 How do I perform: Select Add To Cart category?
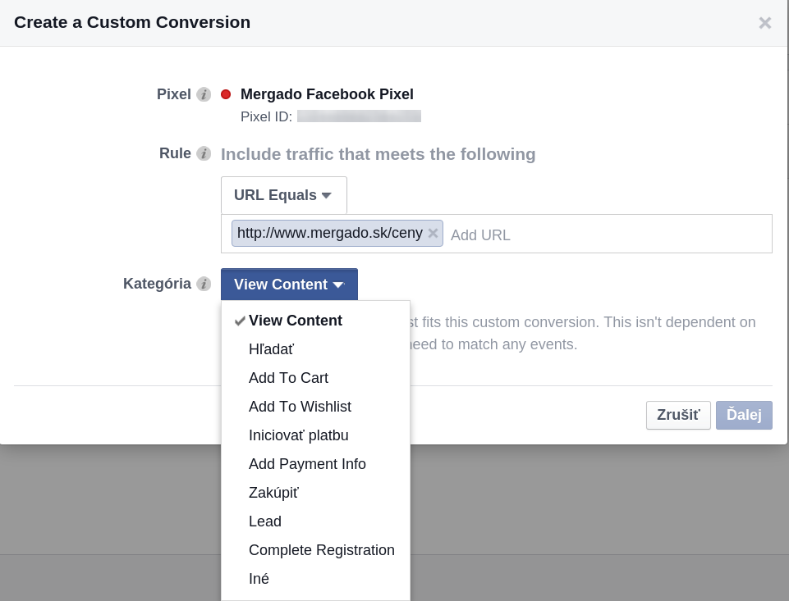tap(288, 378)
